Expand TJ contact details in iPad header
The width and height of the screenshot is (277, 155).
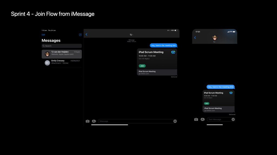pyautogui.click(x=131, y=35)
